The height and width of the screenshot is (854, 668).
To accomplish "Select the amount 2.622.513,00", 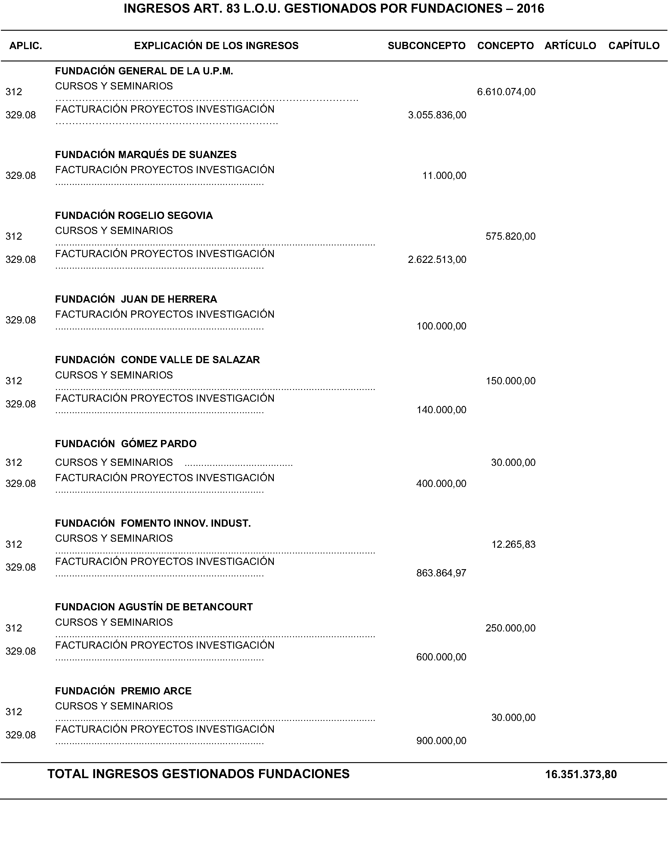I will (x=437, y=260).
